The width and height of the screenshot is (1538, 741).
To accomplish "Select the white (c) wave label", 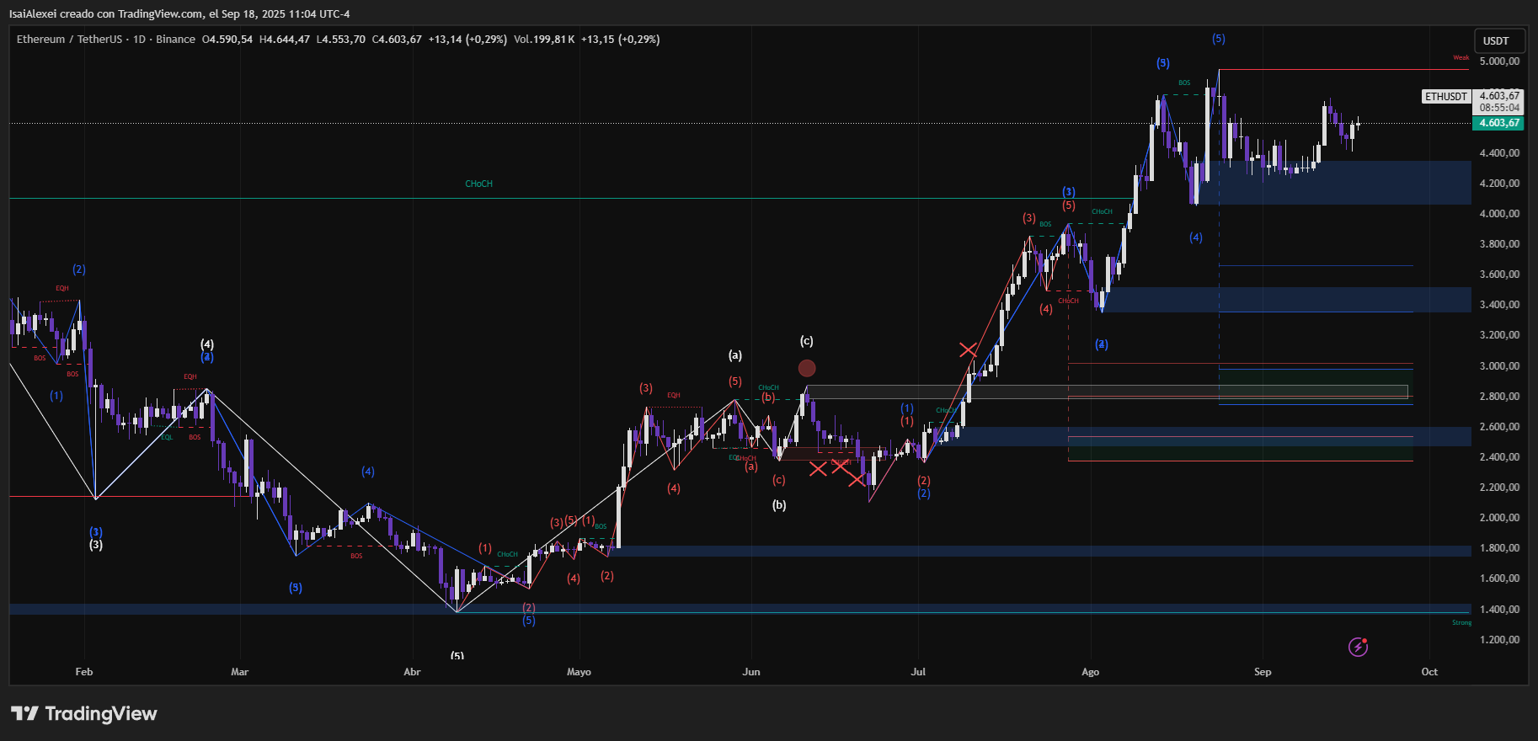I will 807,341.
